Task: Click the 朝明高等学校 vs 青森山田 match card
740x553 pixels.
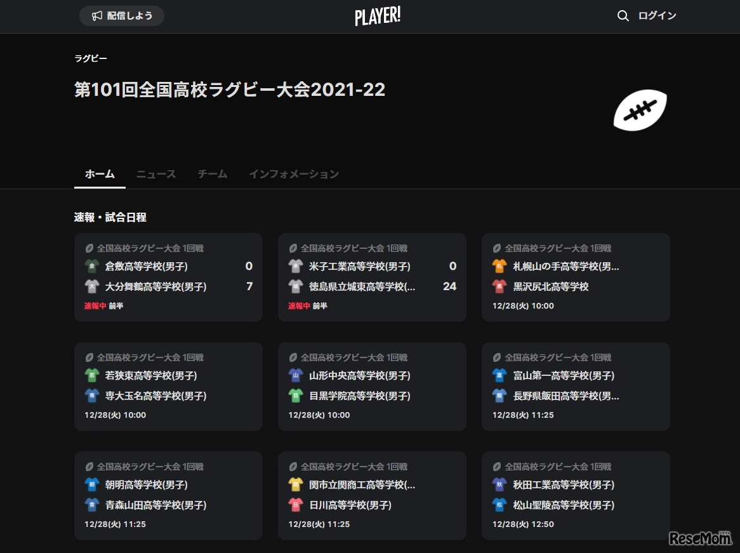Action: (x=168, y=495)
